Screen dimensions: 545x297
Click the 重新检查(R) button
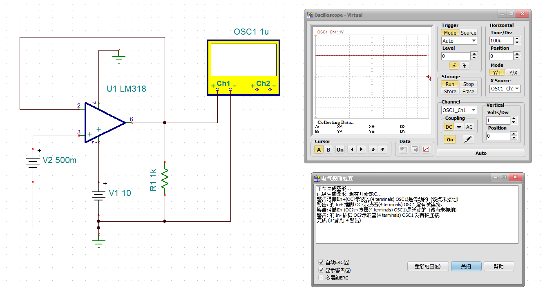click(428, 266)
